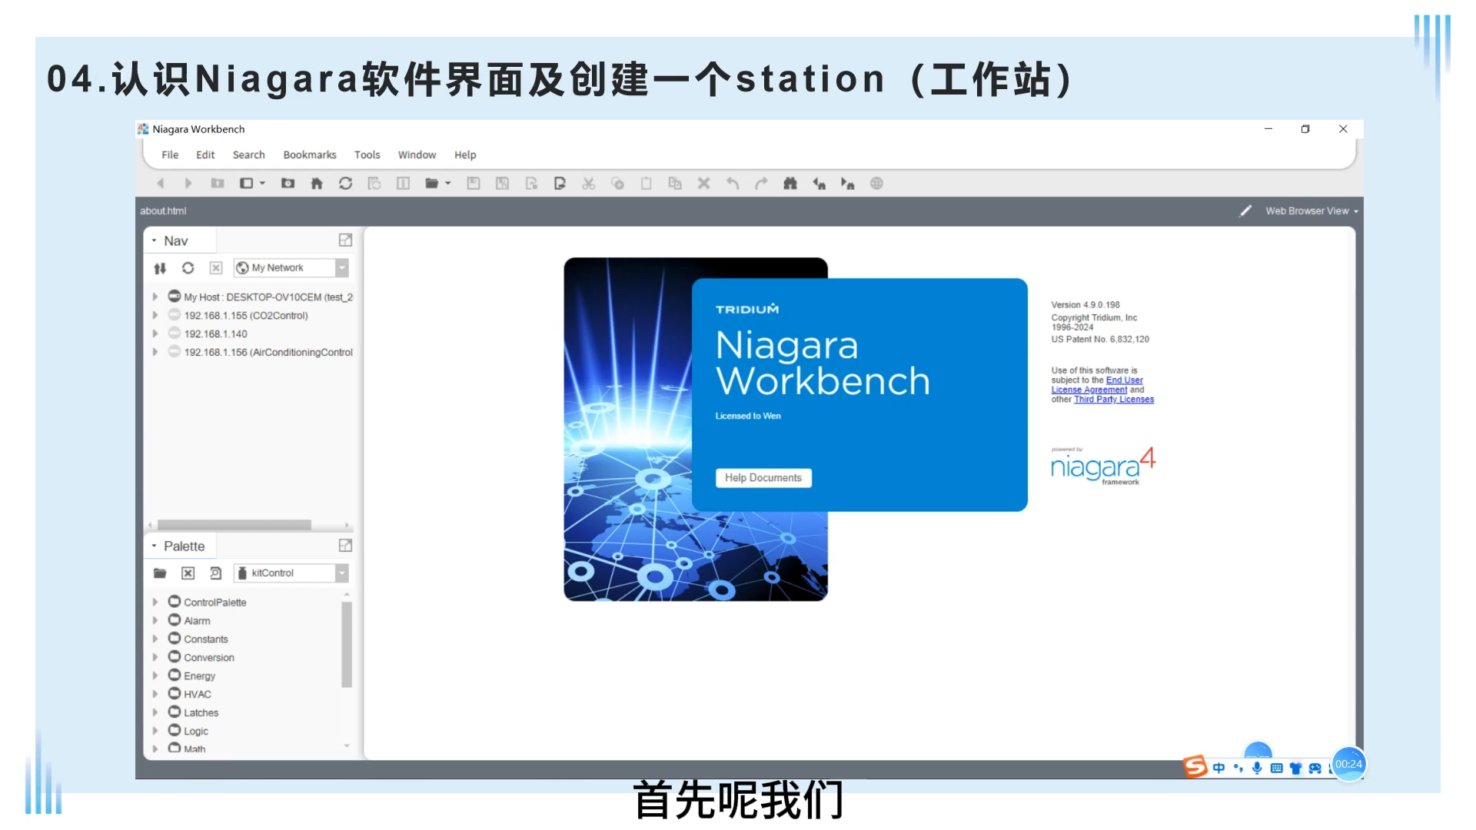Screen dimensions: 1476x830
Task: Click the Nav panel refresh icon
Action: (x=187, y=267)
